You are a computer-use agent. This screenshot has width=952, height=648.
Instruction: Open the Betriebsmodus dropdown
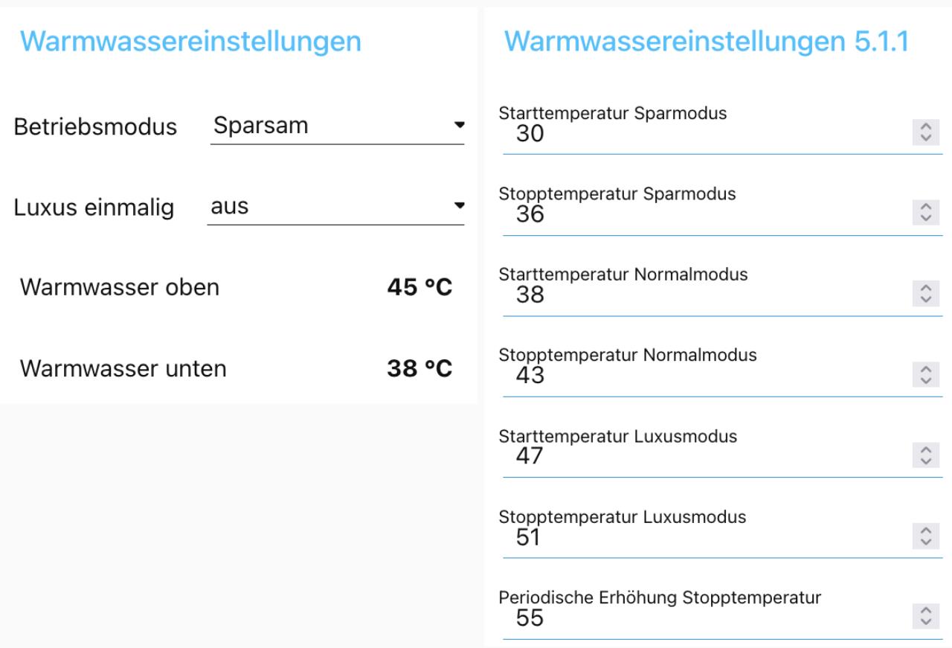(x=337, y=126)
